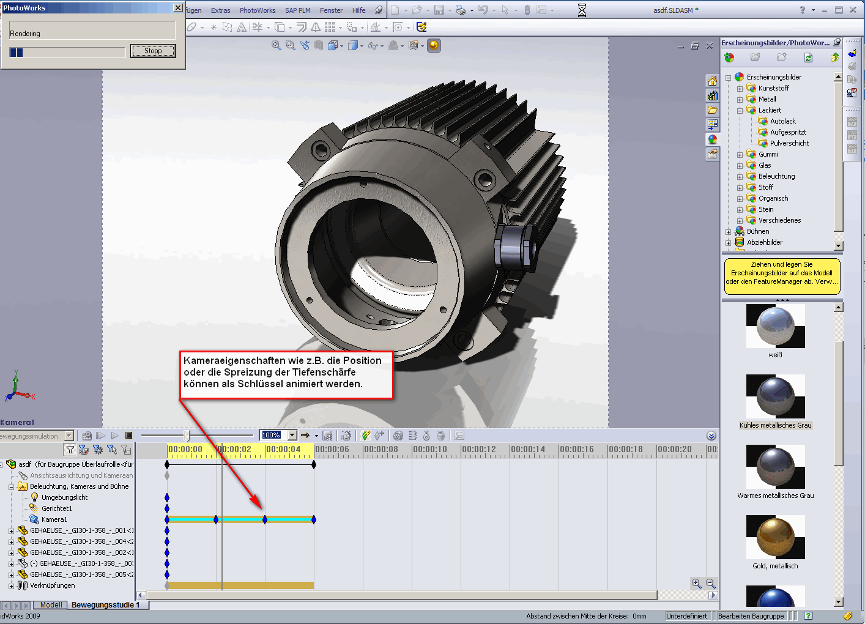Click the gold sphere render icon

point(434,45)
